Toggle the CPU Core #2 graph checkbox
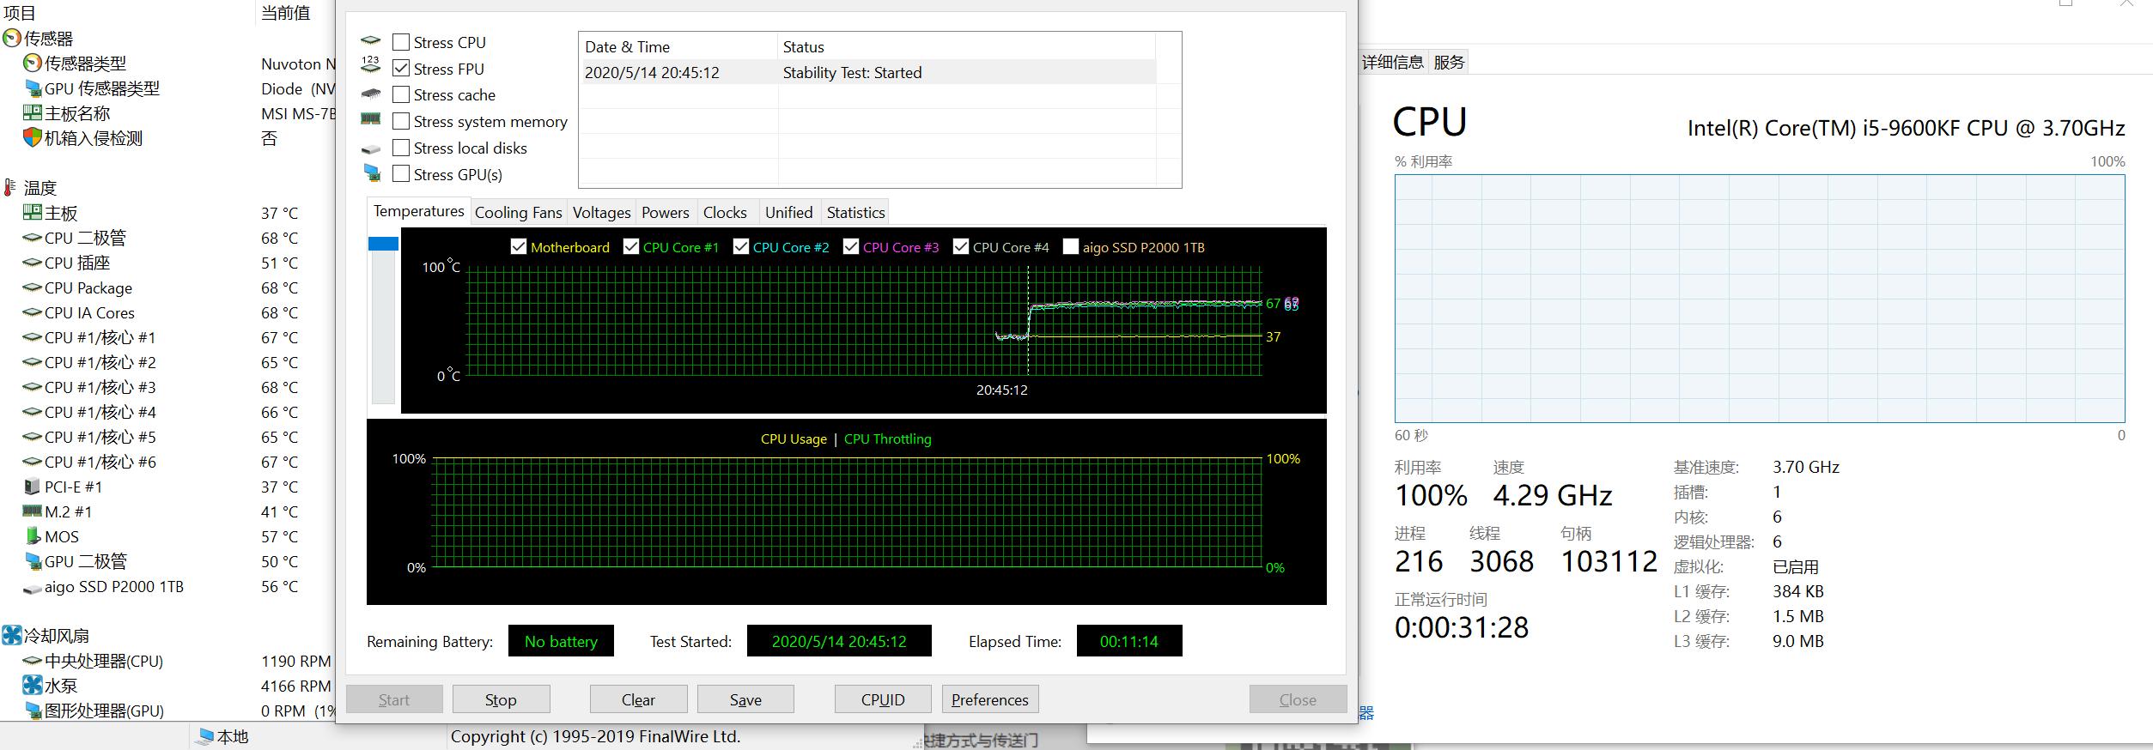Image resolution: width=2153 pixels, height=750 pixels. pos(741,247)
